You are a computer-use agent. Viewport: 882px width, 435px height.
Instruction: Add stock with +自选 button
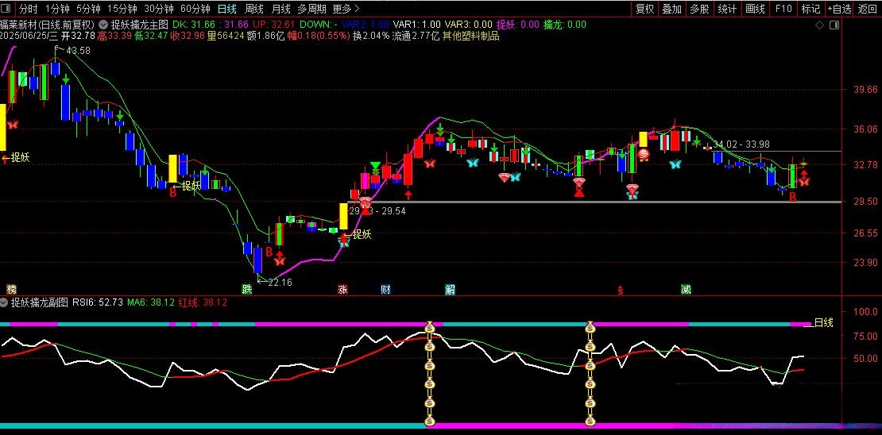(839, 9)
